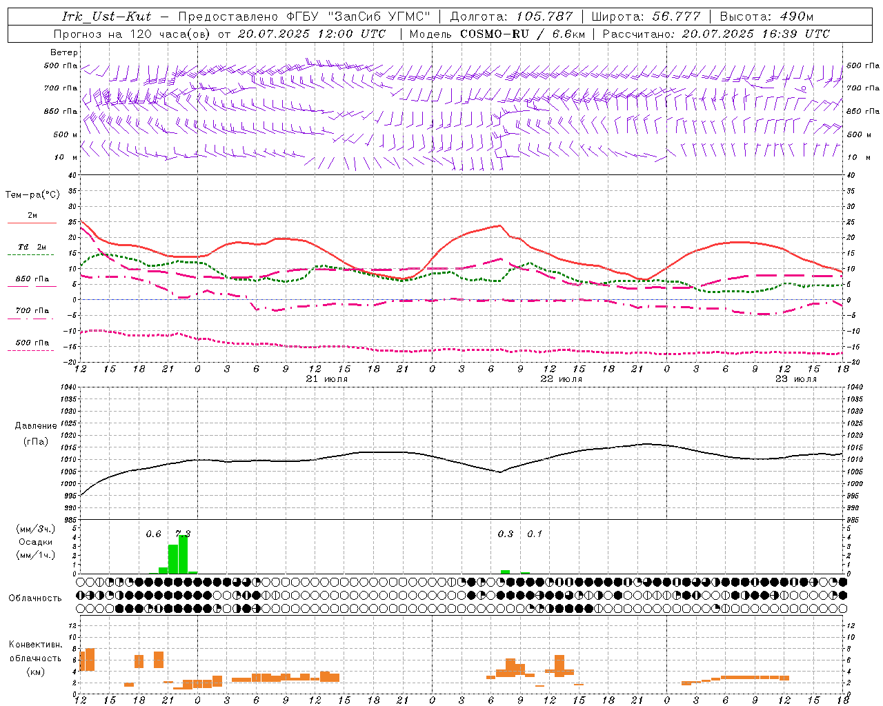Select the elevation text 490м
The width and height of the screenshot is (883, 706).
tap(797, 17)
